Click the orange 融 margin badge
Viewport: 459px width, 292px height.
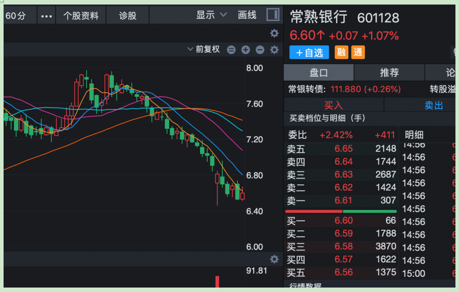pos(341,53)
